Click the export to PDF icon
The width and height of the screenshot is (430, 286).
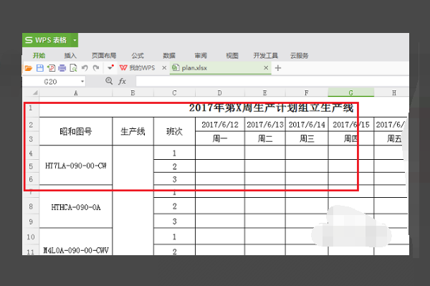point(52,67)
